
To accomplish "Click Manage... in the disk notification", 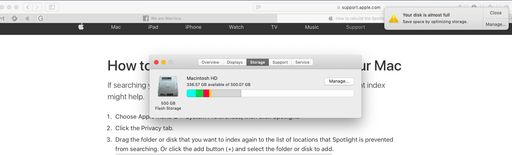I will pyautogui.click(x=496, y=24).
